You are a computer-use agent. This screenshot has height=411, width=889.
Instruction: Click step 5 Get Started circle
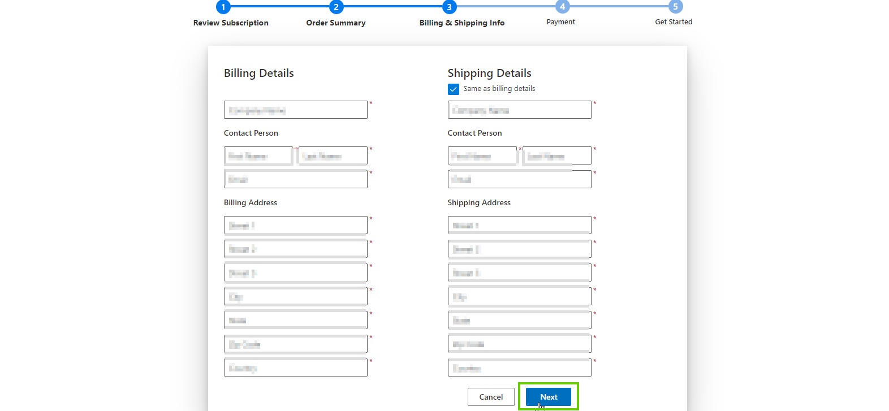[675, 7]
